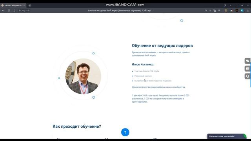Click the Игорь Костенко: name heading
The image size is (251, 141).
coord(143,64)
